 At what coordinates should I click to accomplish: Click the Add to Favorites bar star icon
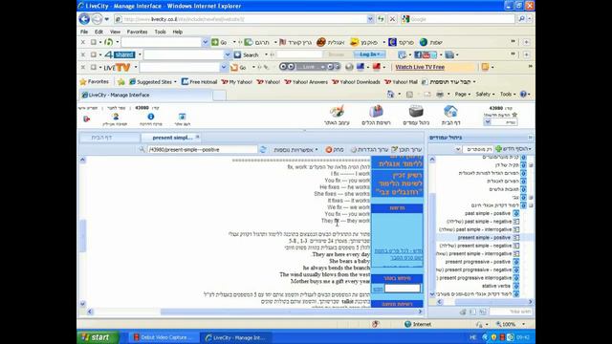[x=121, y=82]
